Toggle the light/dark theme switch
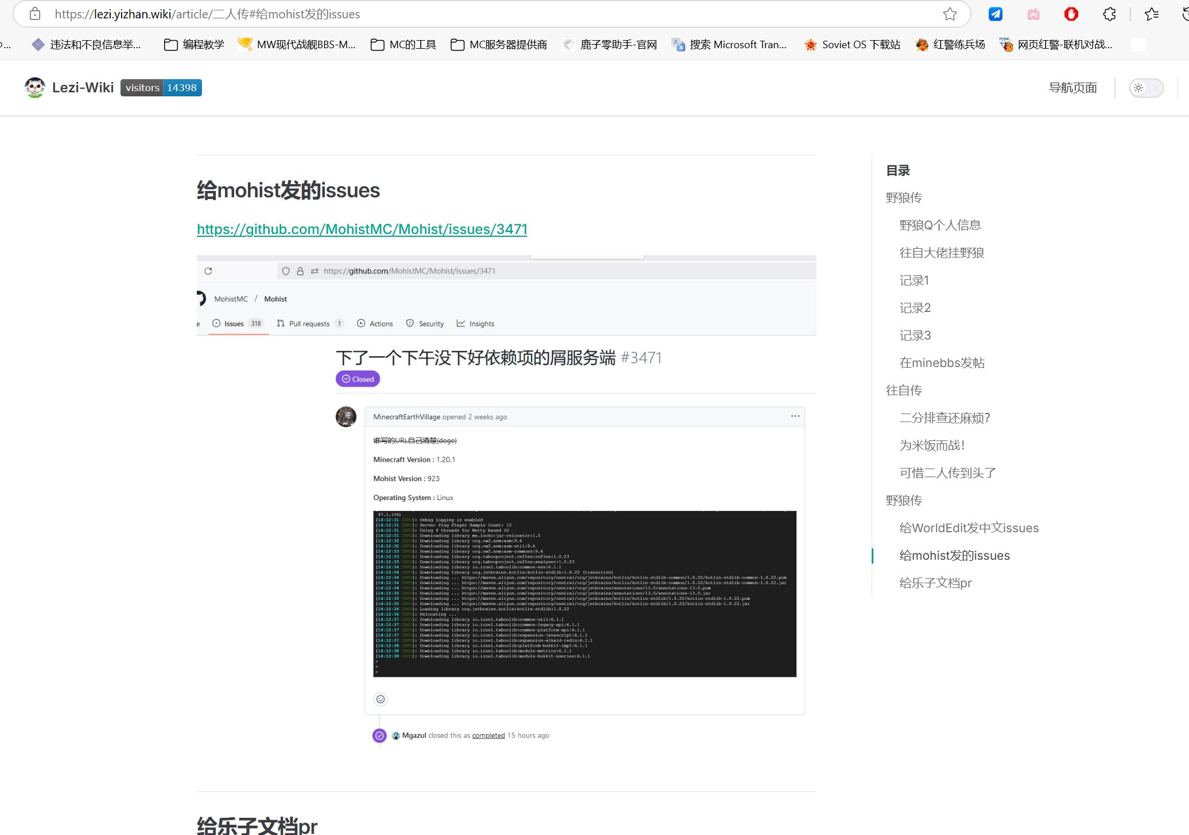 tap(1146, 88)
